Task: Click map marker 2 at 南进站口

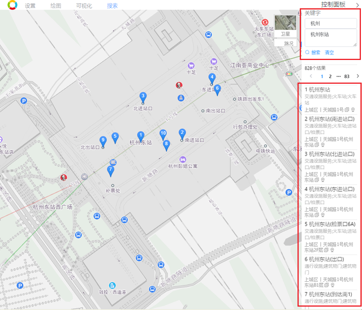Action: click(182, 134)
